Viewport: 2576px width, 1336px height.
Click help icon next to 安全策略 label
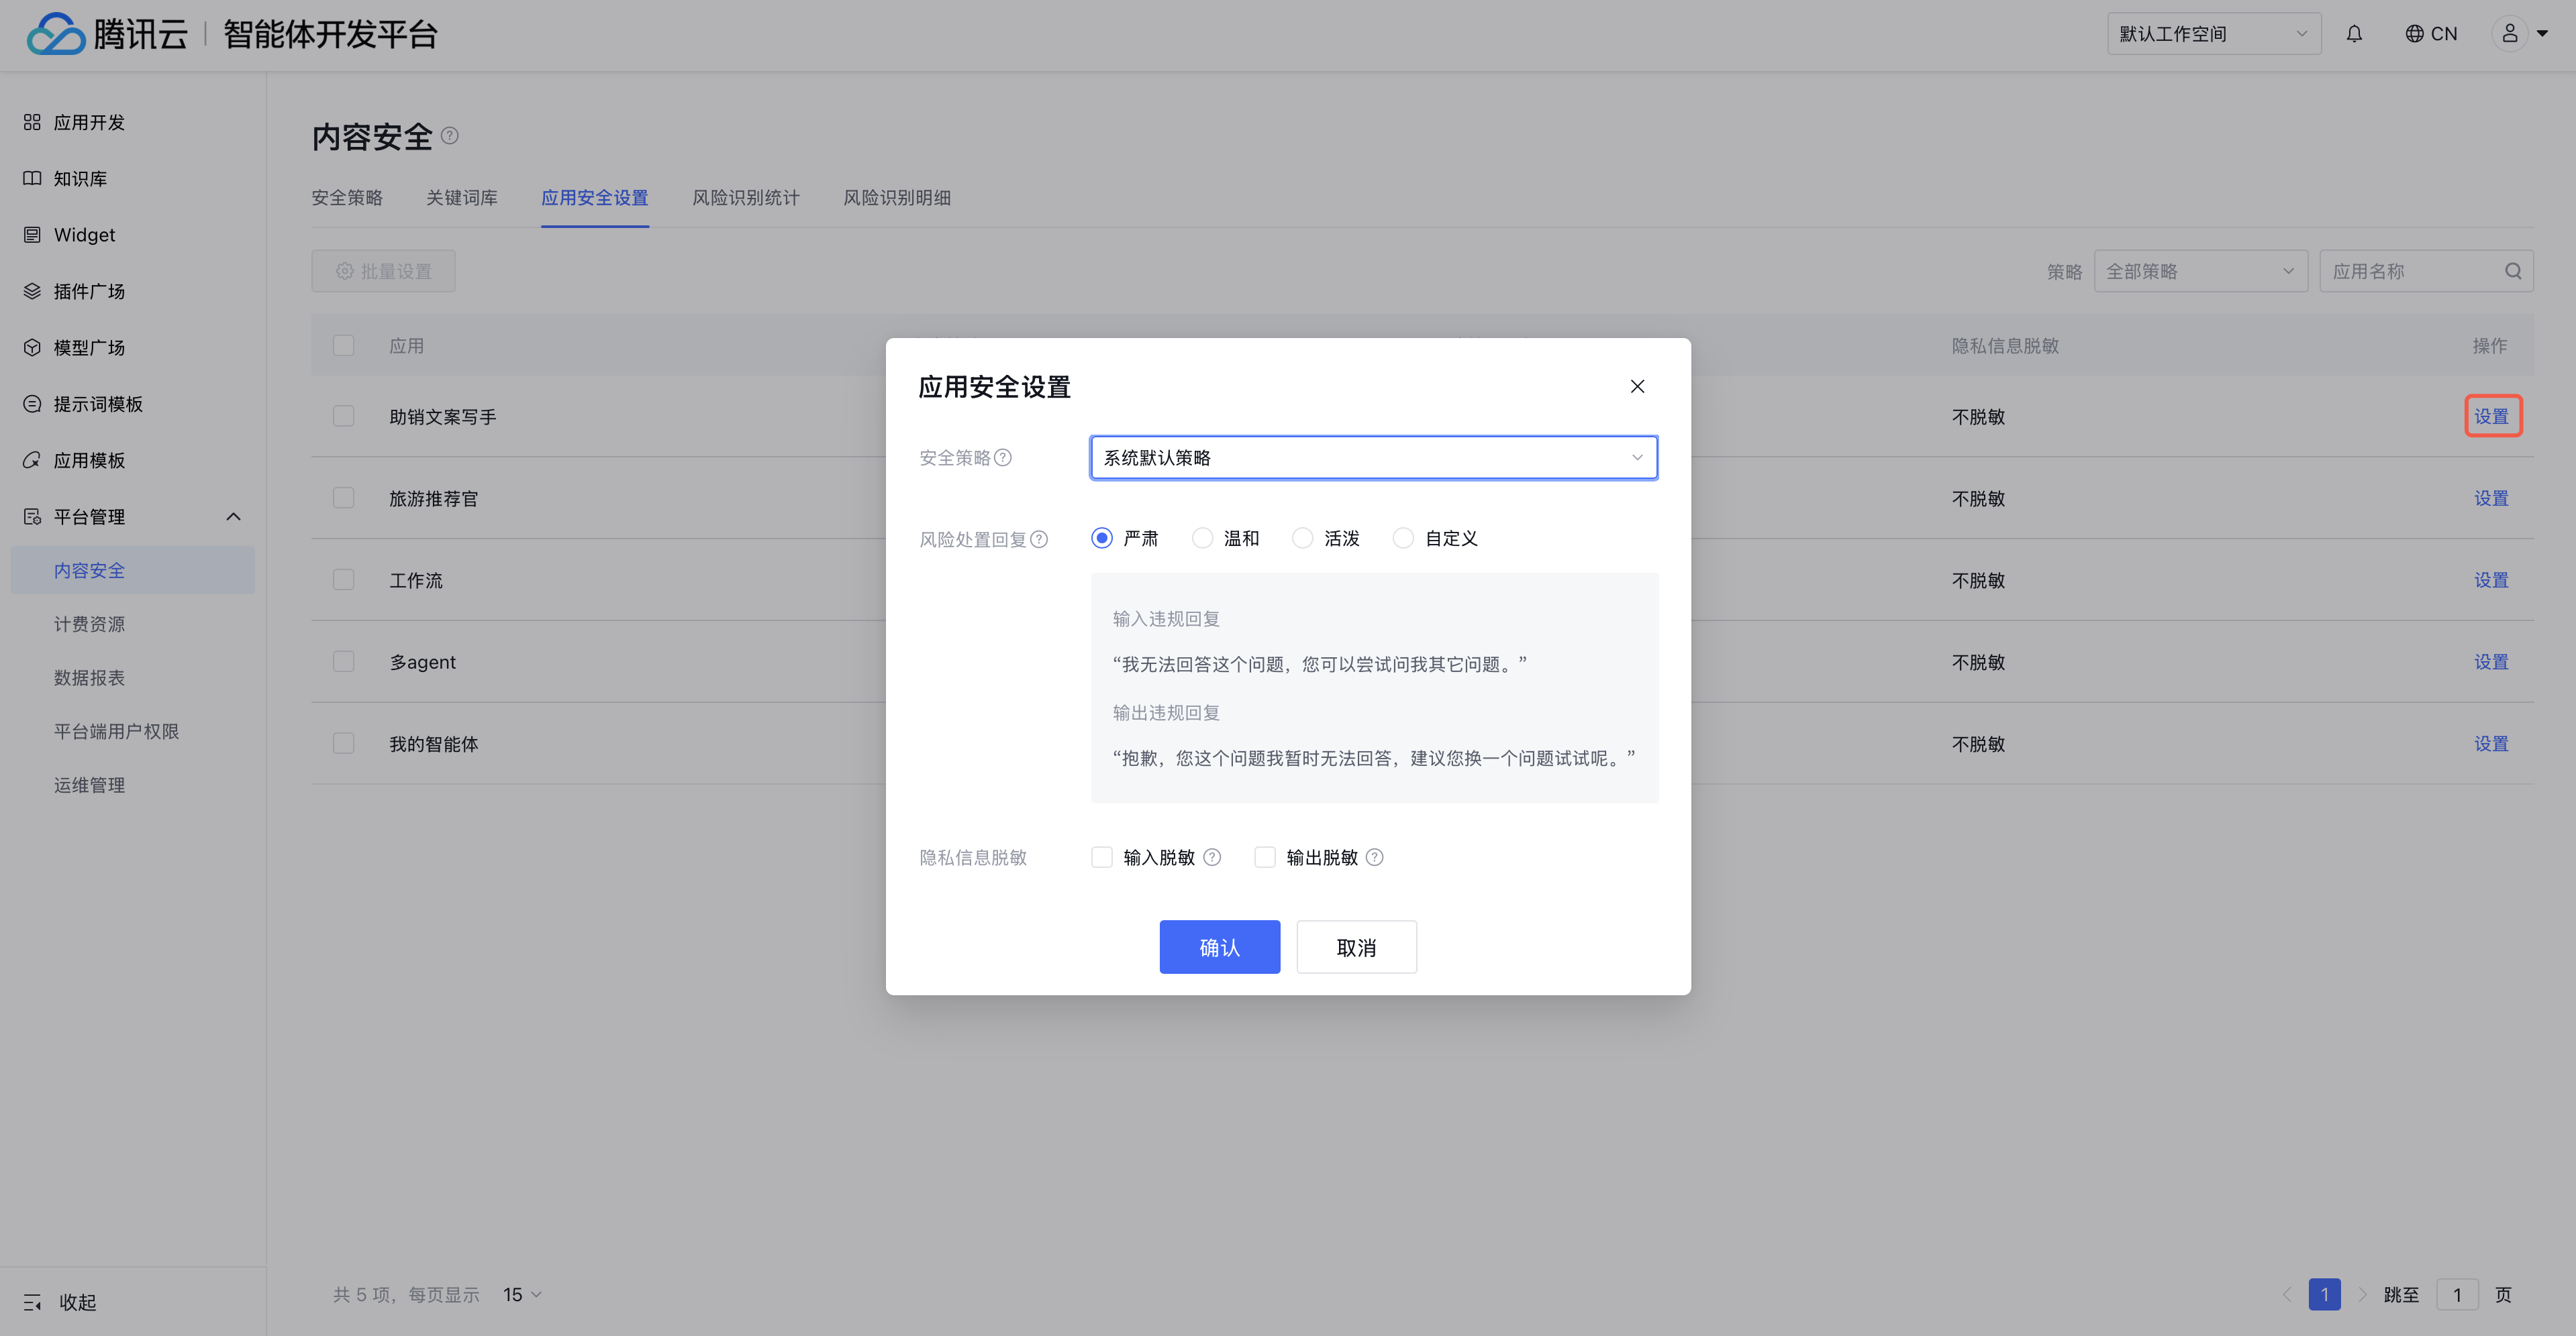(x=1003, y=457)
